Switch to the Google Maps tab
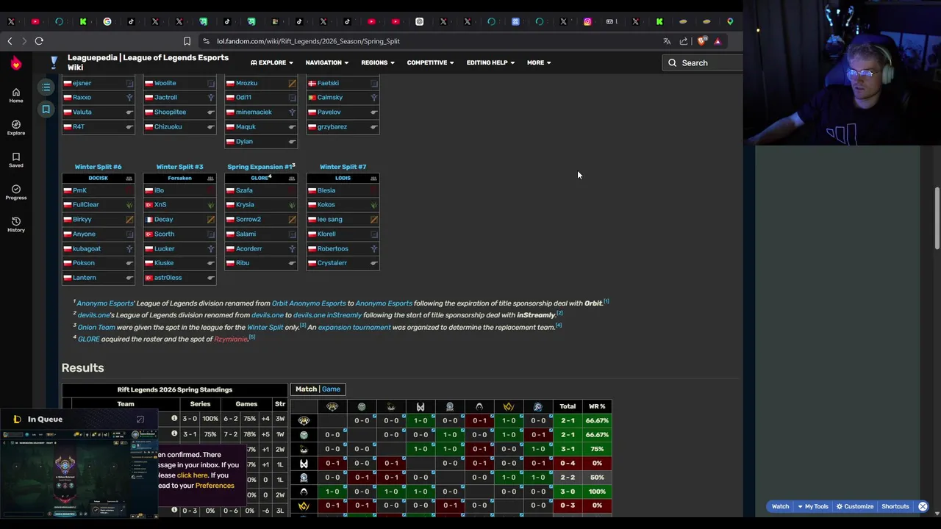The width and height of the screenshot is (941, 529). (x=730, y=21)
